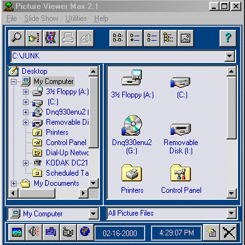Expand the 3½ Floppy (A:) tree node
The height and width of the screenshot is (245, 245).
click(x=25, y=92)
